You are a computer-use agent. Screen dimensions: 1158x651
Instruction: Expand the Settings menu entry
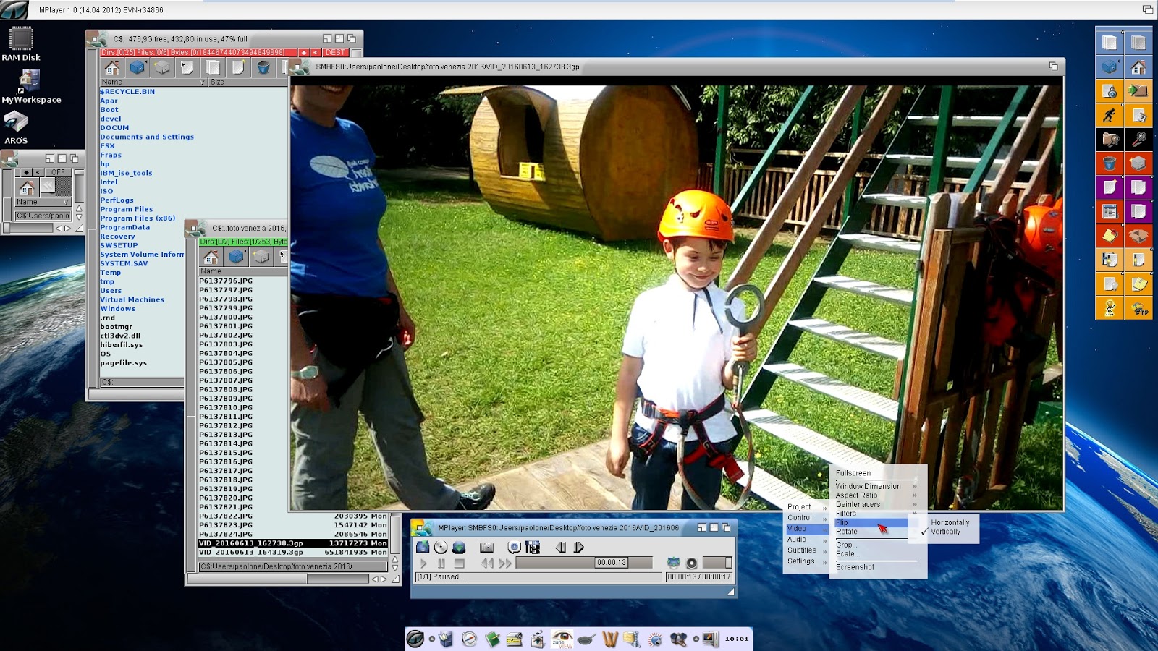click(806, 561)
